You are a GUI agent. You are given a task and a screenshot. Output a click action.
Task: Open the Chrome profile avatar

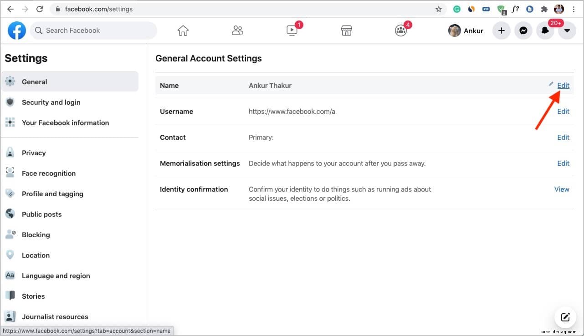[559, 9]
